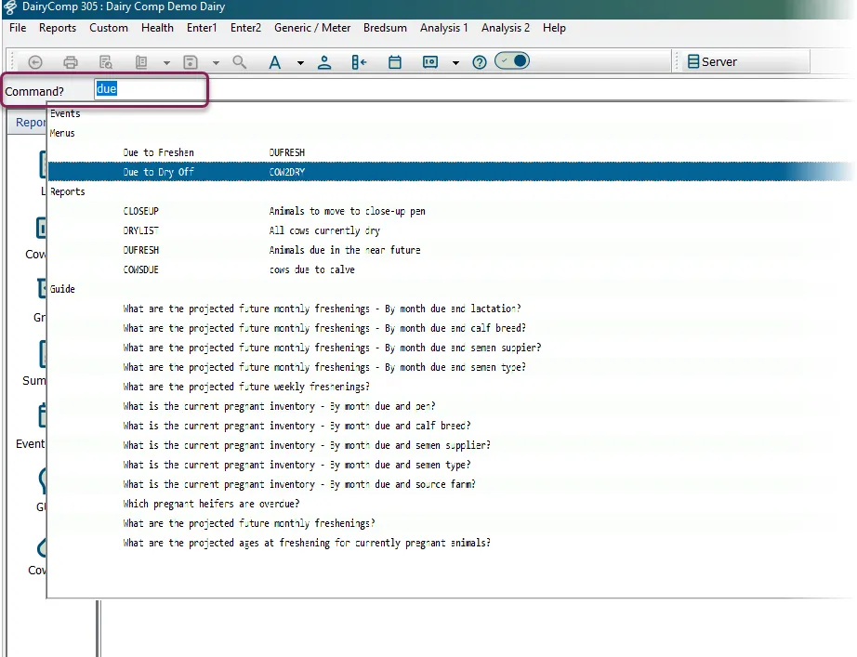
Task: Open print preview from the toolbar
Action: 106,62
